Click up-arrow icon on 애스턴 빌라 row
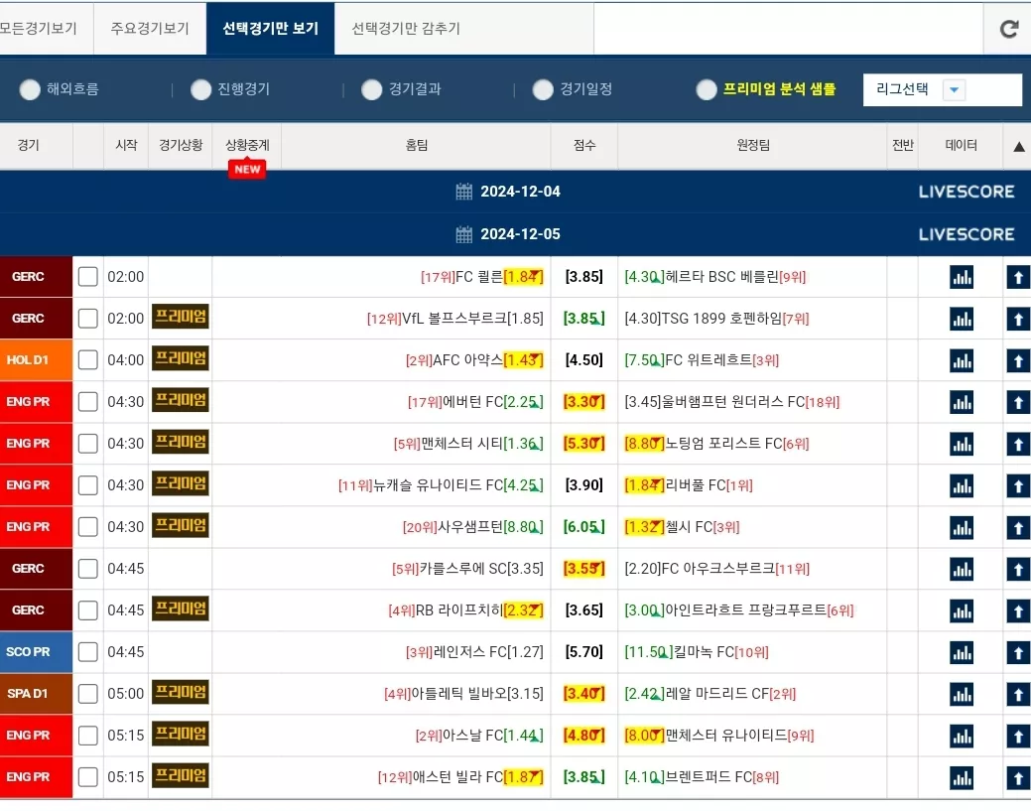The height and width of the screenshot is (811, 1031). 1018,777
